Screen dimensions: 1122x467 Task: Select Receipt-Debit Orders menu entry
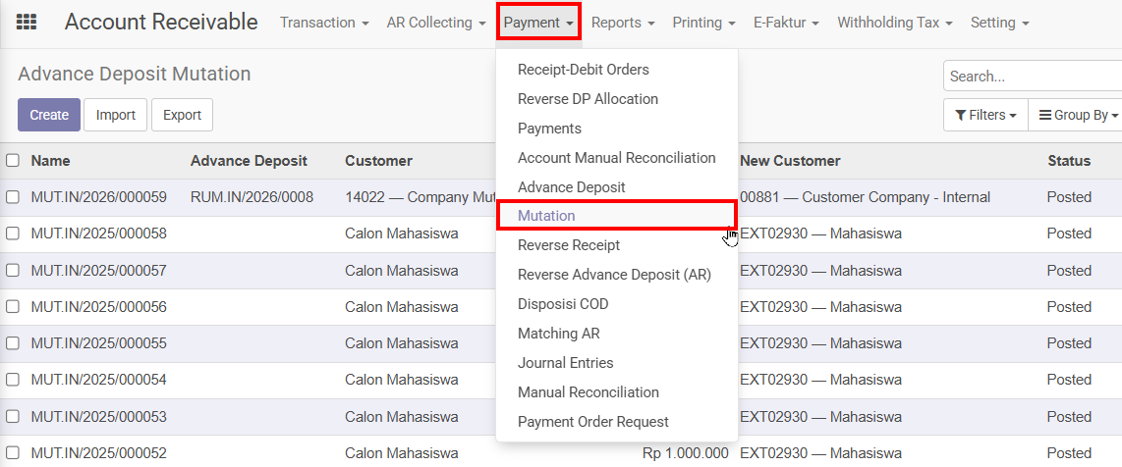click(x=583, y=70)
